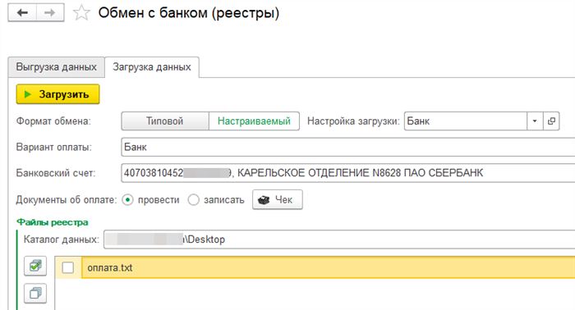The height and width of the screenshot is (310, 575).
Task: Click the Чек button
Action: [278, 199]
